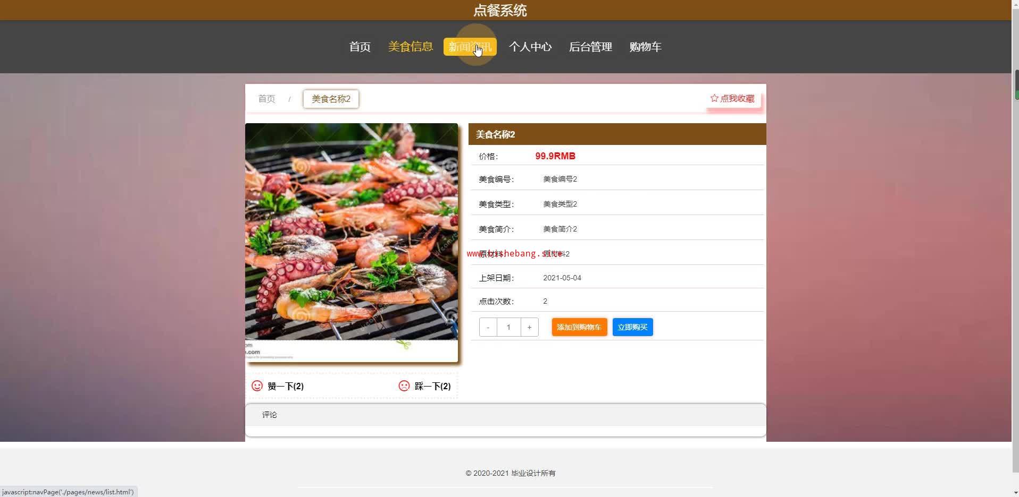
Task: Click the 美食名称2 detail panel header
Action: pyautogui.click(x=617, y=134)
